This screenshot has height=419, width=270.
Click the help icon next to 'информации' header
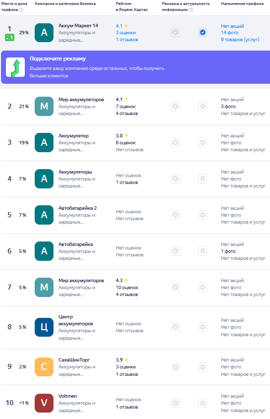tap(191, 10)
